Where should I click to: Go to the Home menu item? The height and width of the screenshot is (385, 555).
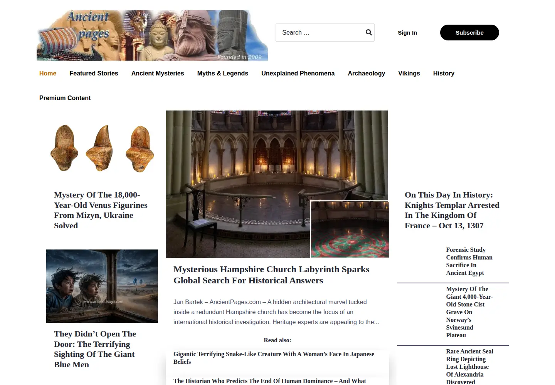[48, 73]
